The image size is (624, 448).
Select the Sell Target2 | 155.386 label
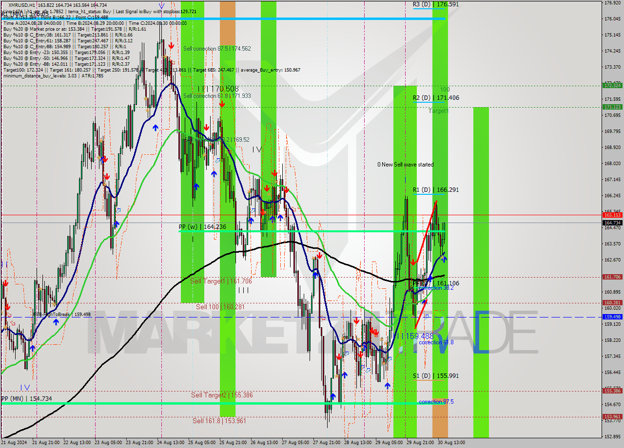pyautogui.click(x=222, y=395)
